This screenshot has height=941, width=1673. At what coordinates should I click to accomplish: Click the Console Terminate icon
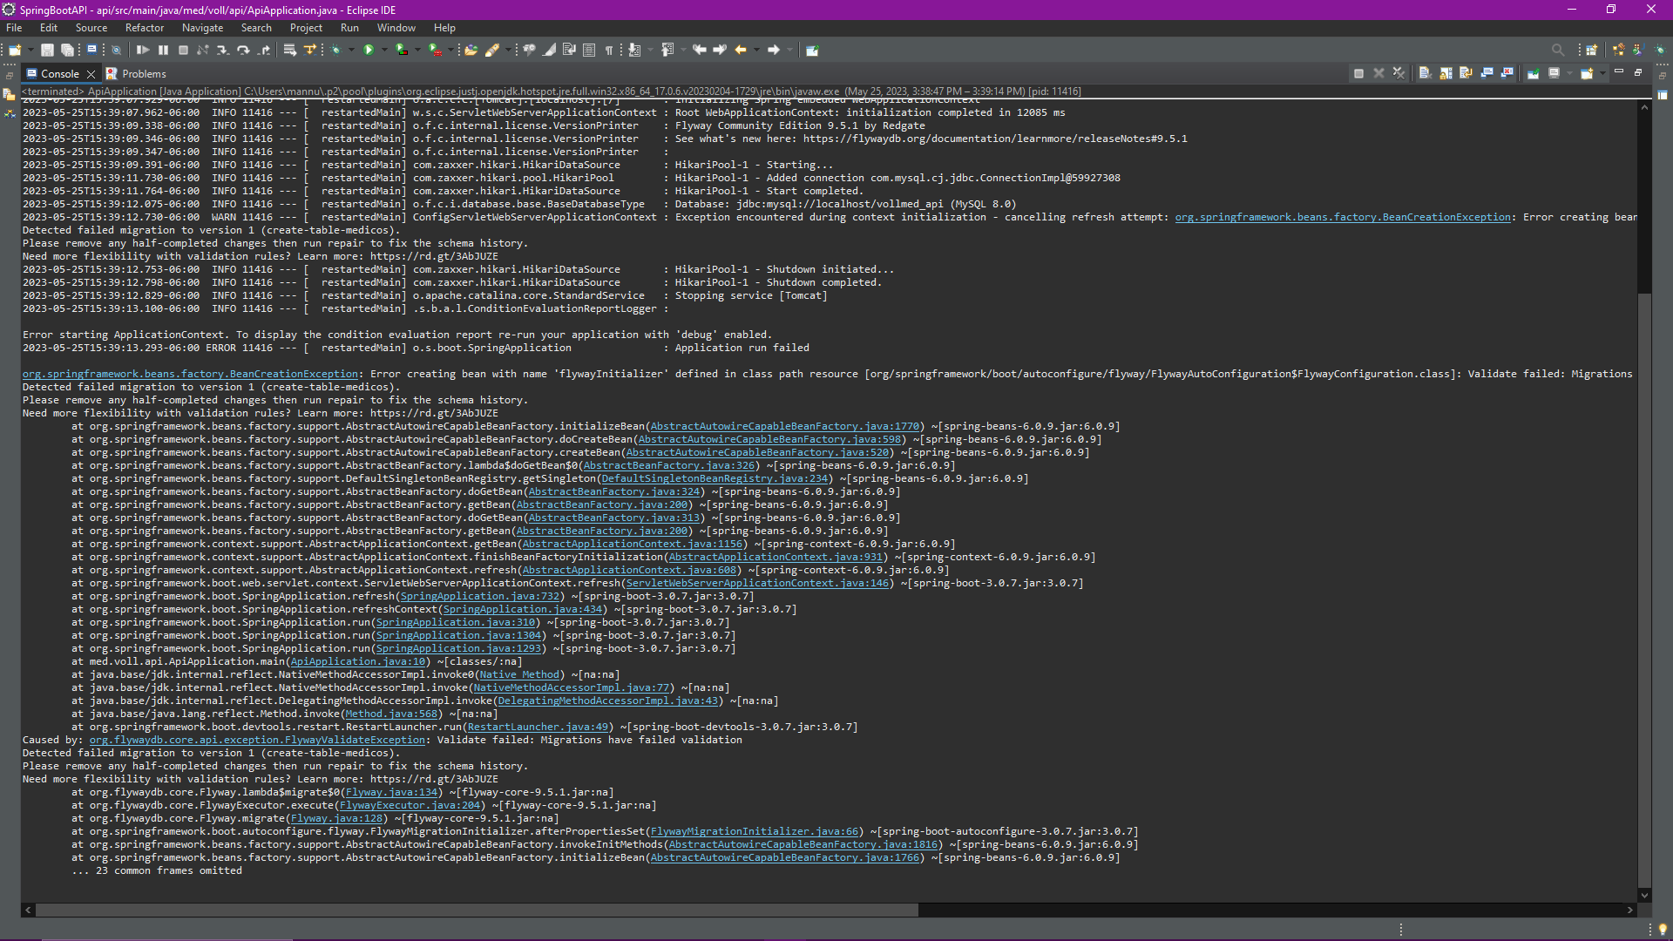pos(1358,73)
